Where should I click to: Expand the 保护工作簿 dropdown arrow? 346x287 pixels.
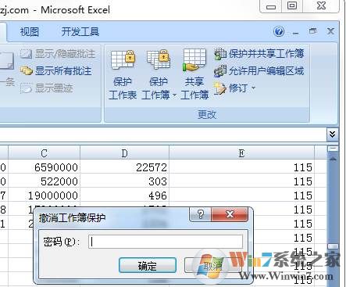[x=174, y=95]
